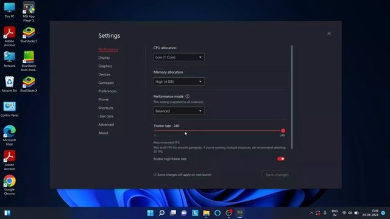Click the frame rate maximum label 240

tap(282, 135)
